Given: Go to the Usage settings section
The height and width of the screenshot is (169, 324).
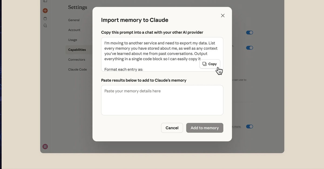Looking at the screenshot, I should click(x=73, y=40).
